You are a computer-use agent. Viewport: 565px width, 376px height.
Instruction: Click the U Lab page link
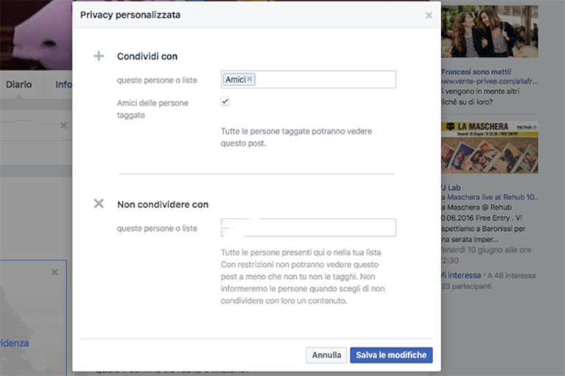[x=451, y=188]
